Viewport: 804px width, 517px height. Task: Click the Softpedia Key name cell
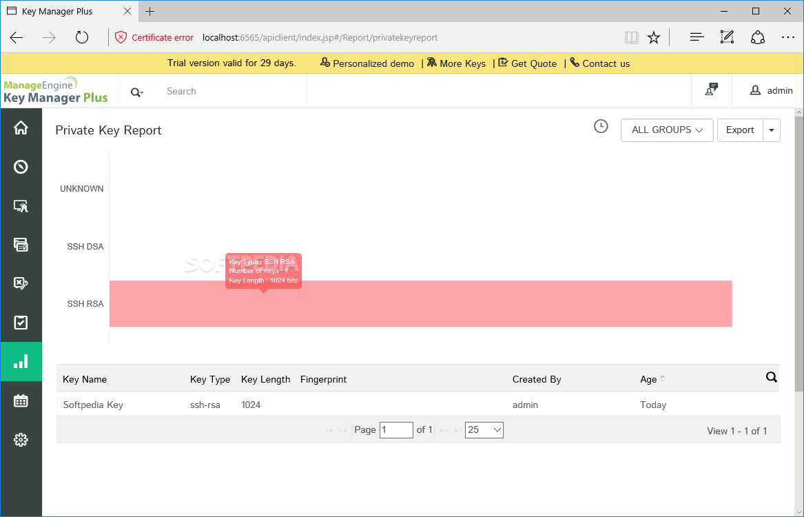(x=93, y=405)
